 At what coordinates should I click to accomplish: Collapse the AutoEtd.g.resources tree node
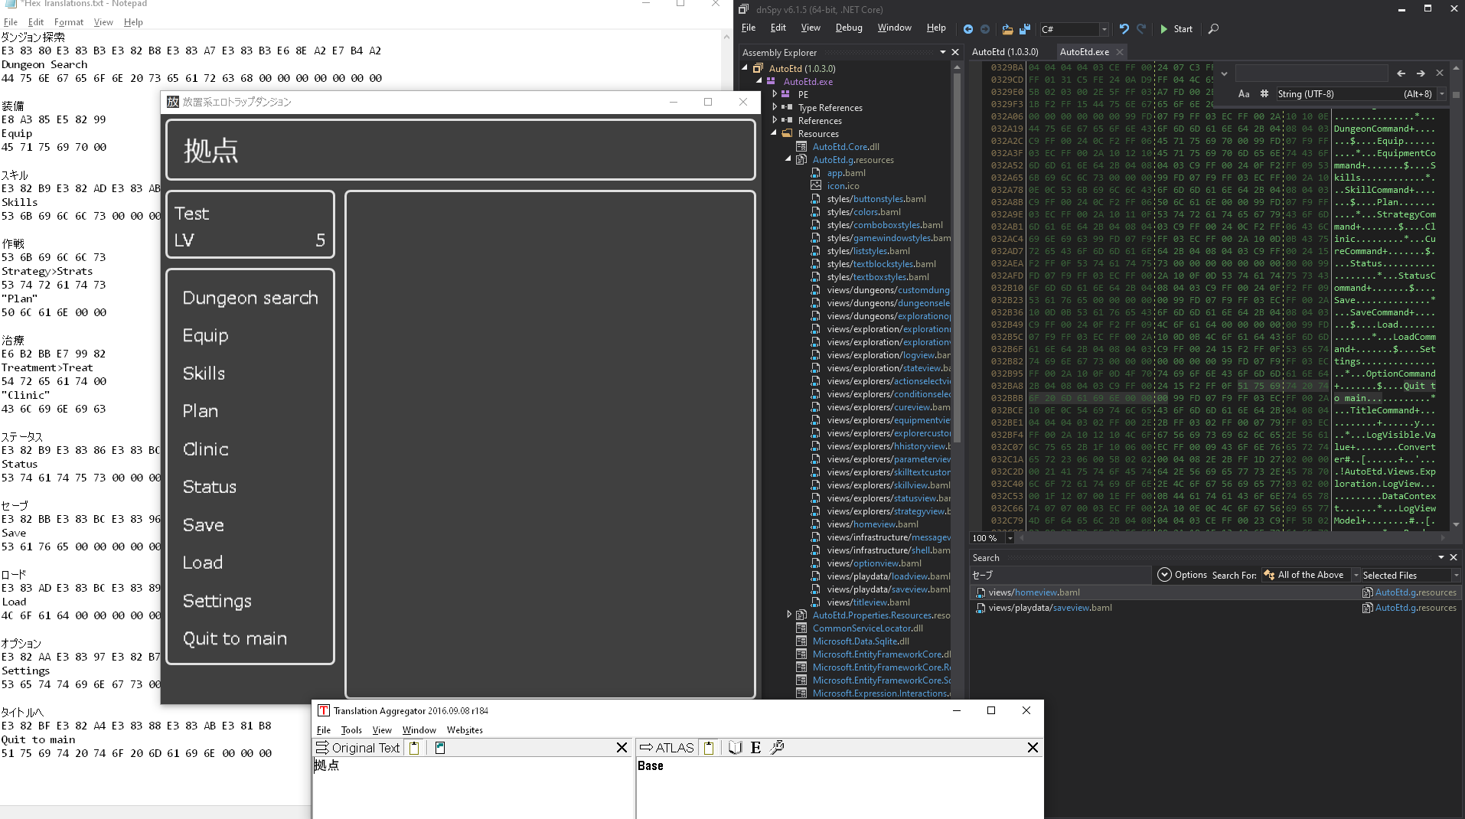[x=788, y=159]
